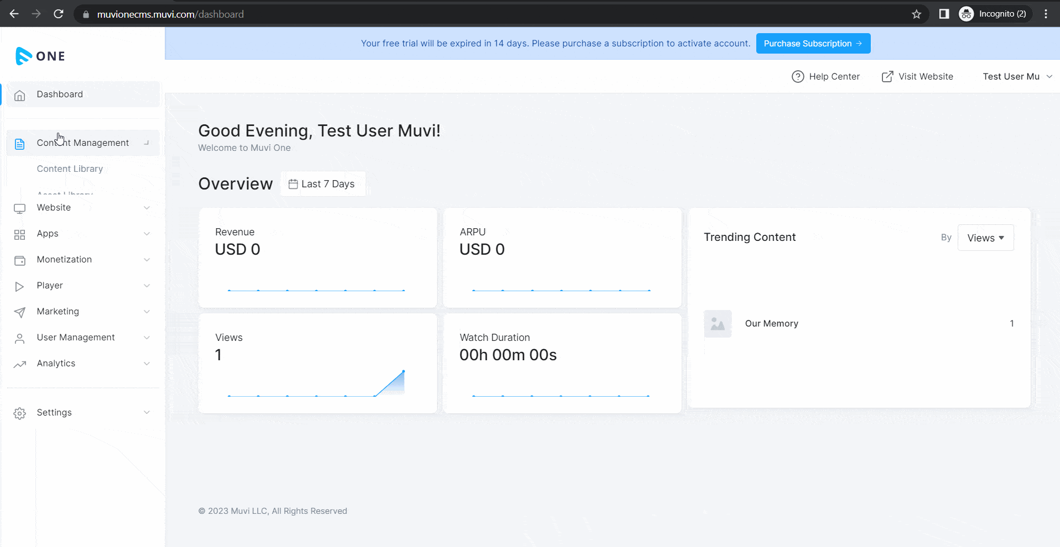1060x547 pixels.
Task: Click the Visit Website external link icon
Action: pyautogui.click(x=887, y=77)
